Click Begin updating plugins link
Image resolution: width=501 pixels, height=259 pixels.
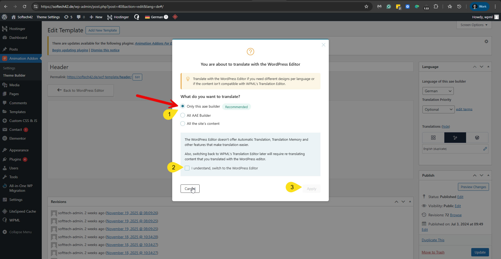pos(70,50)
